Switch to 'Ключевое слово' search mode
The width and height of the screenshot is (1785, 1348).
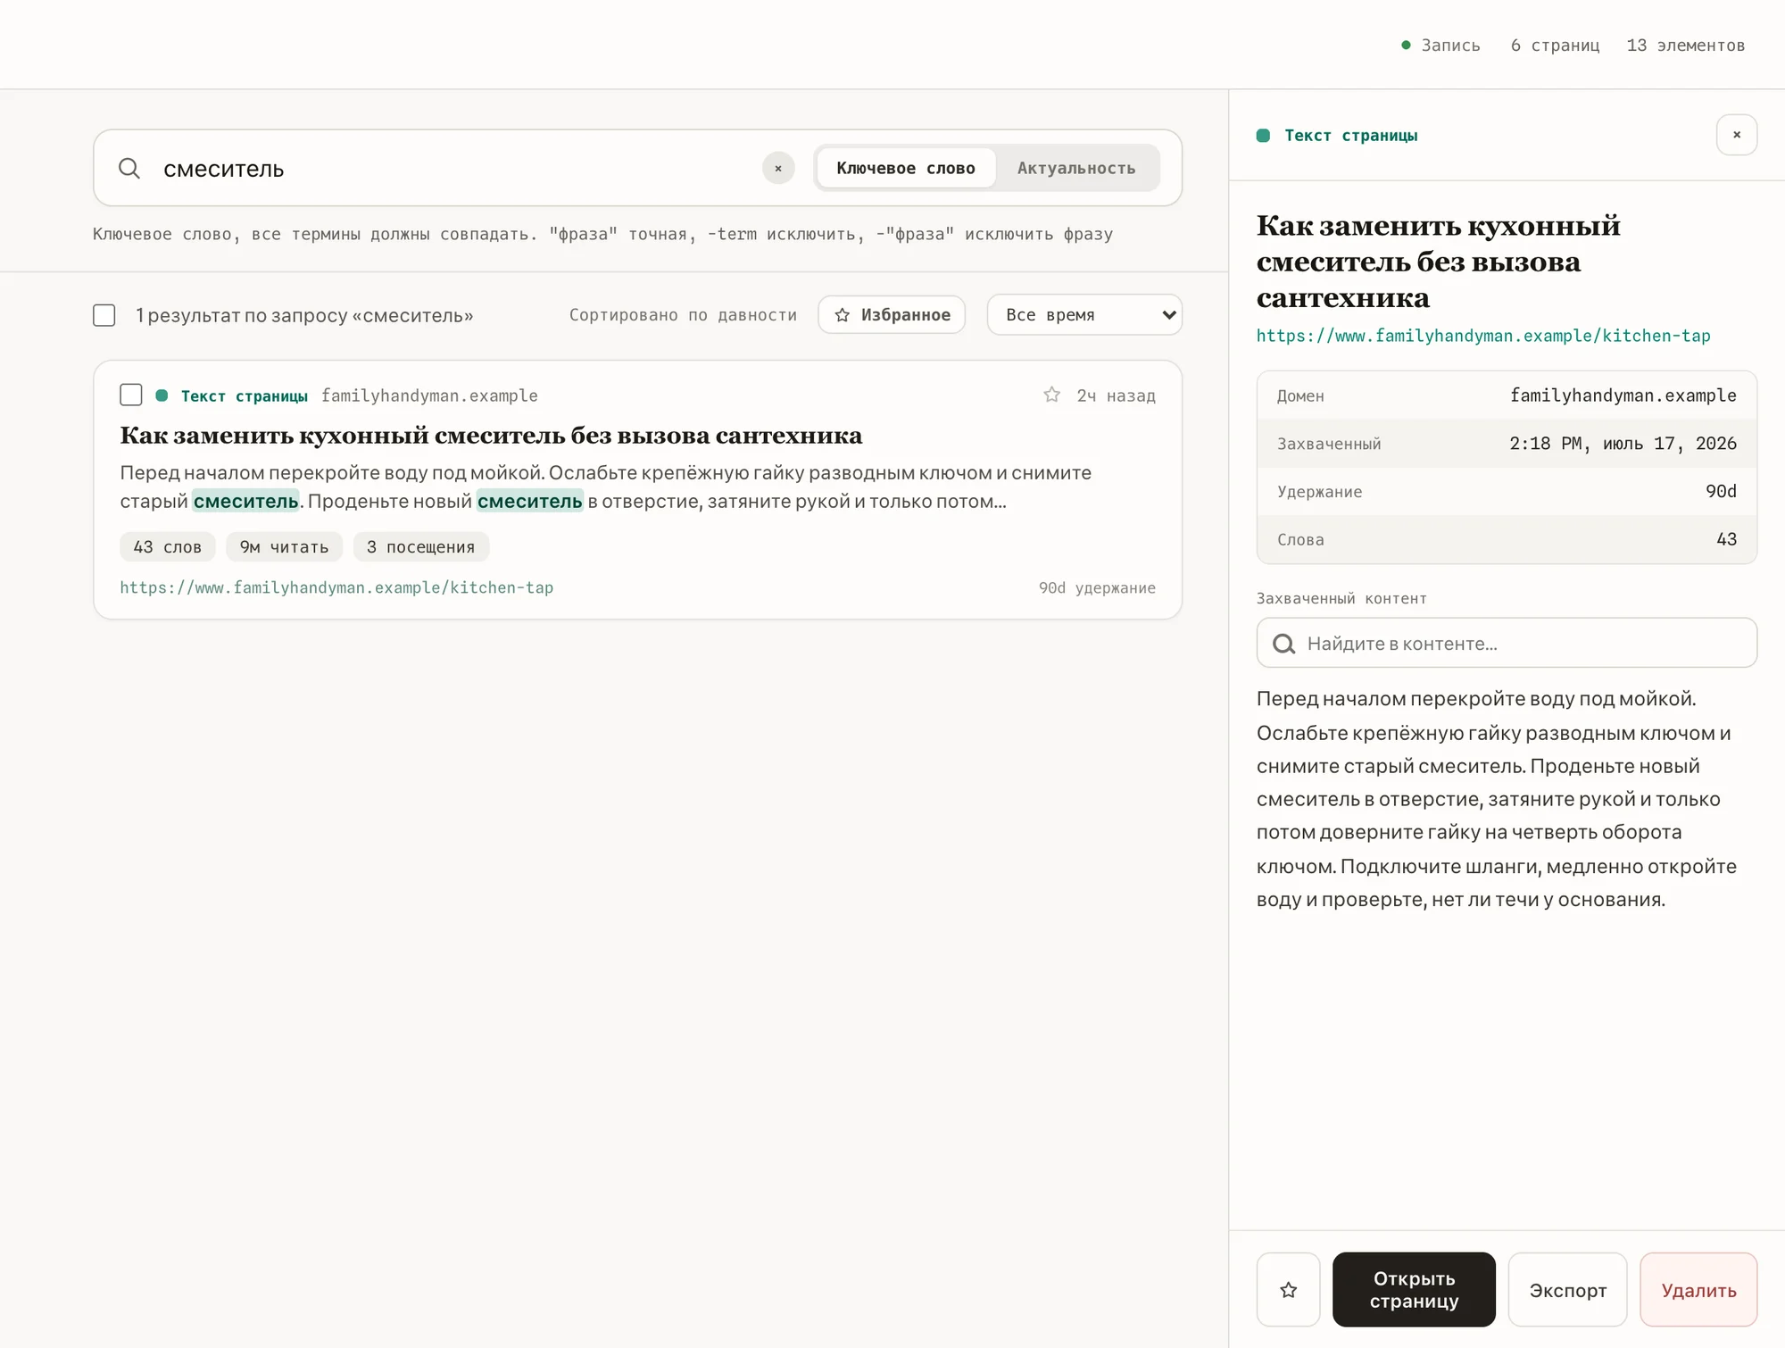pyautogui.click(x=905, y=168)
